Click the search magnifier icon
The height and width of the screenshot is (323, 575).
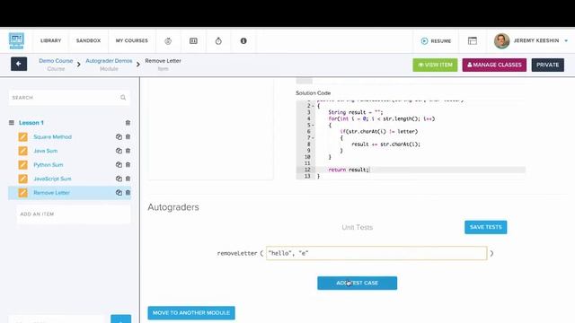coord(123,98)
